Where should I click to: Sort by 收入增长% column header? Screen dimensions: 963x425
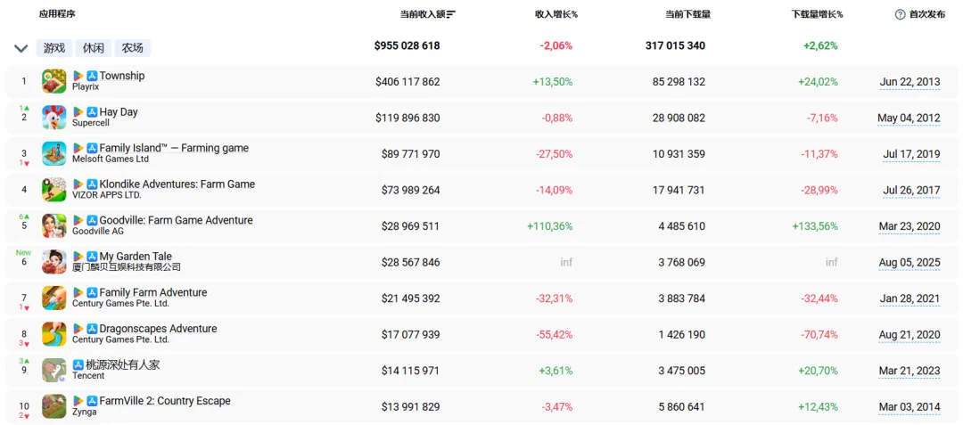point(556,14)
